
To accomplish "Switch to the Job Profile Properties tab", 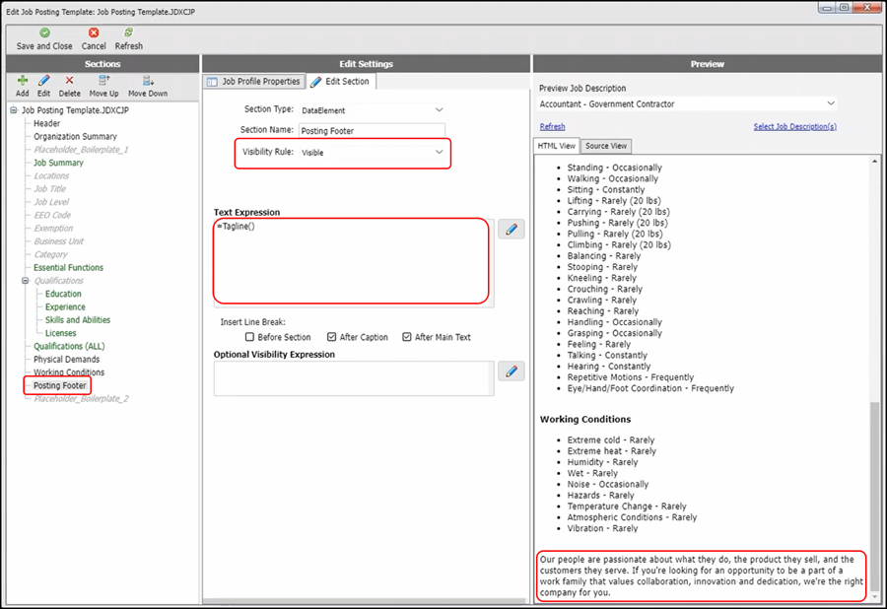I will pos(253,82).
